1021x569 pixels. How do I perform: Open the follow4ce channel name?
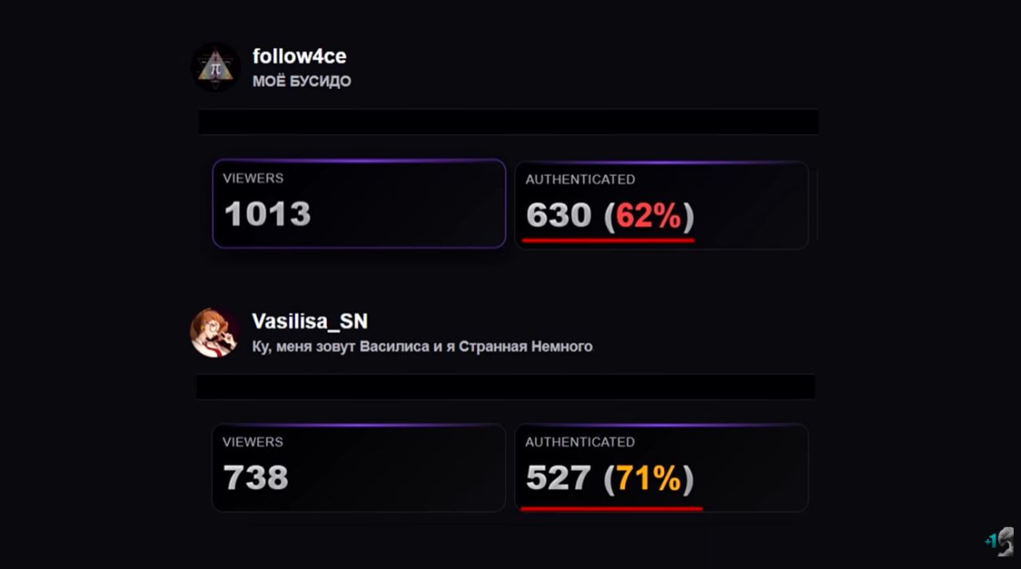(x=299, y=57)
